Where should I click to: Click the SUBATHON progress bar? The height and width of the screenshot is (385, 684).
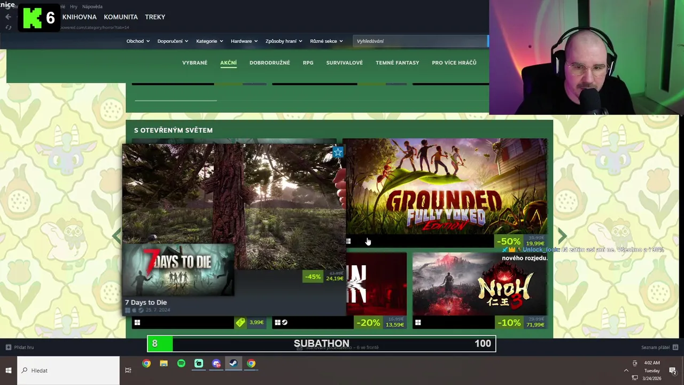pyautogui.click(x=321, y=344)
